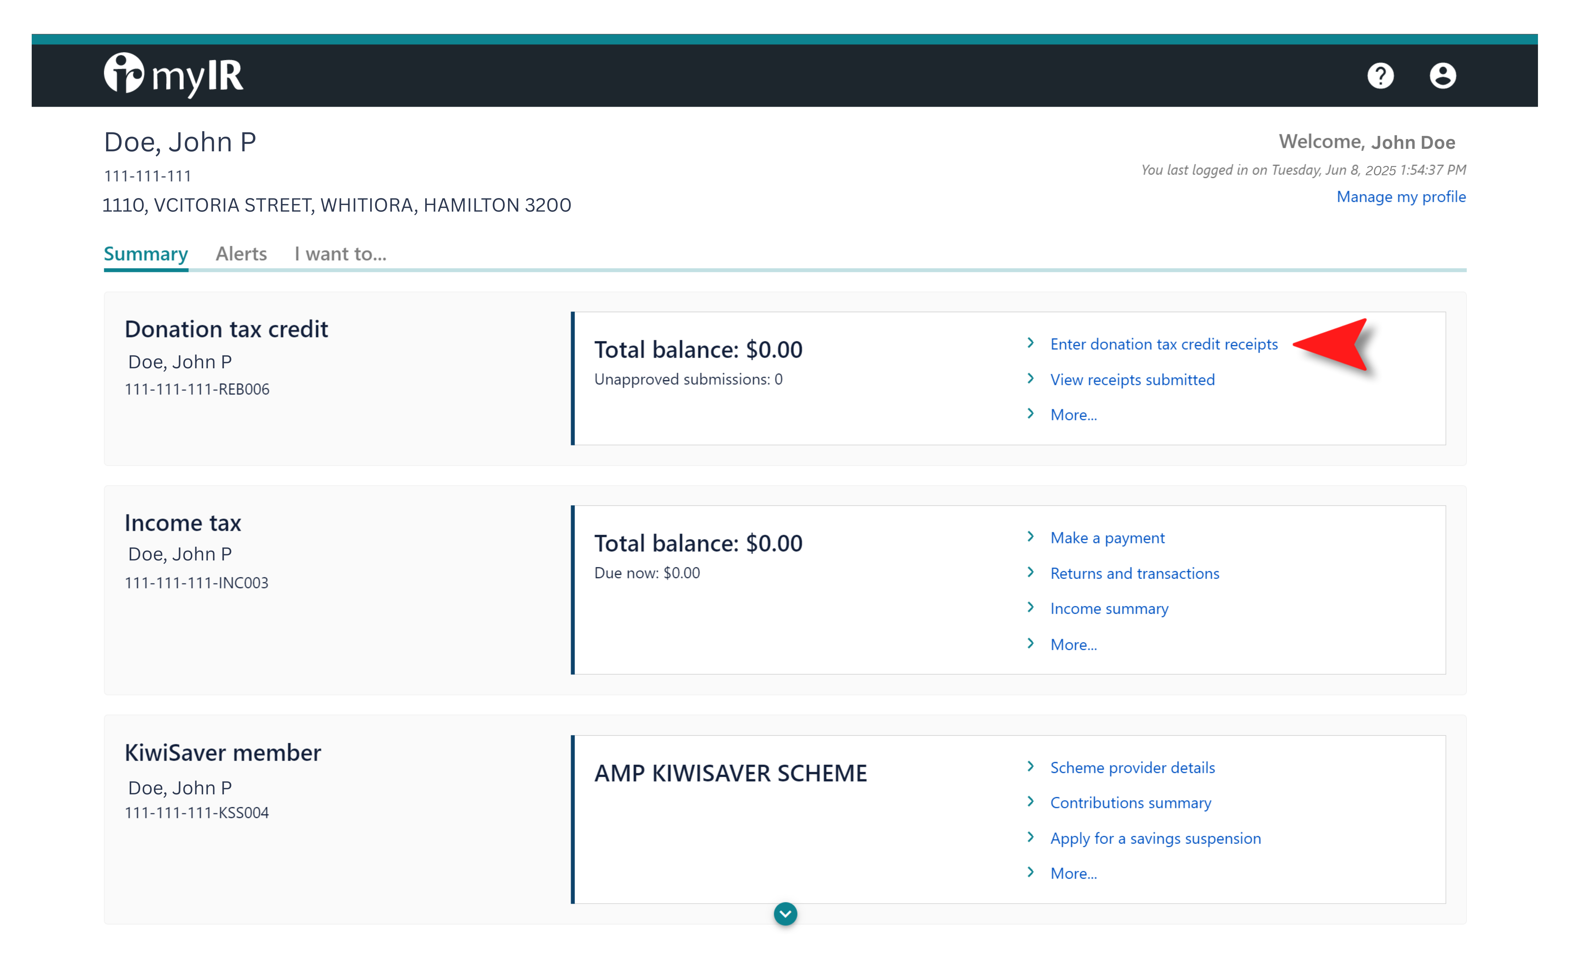1570x973 pixels.
Task: Click chevron beside Returns and transactions
Action: (x=1030, y=571)
